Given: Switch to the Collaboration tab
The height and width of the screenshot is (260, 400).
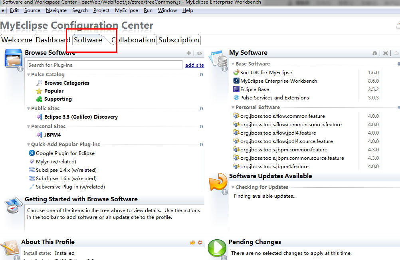Looking at the screenshot, I should click(133, 40).
